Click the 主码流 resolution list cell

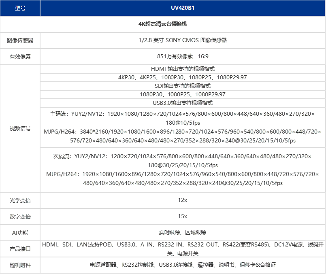(x=182, y=127)
